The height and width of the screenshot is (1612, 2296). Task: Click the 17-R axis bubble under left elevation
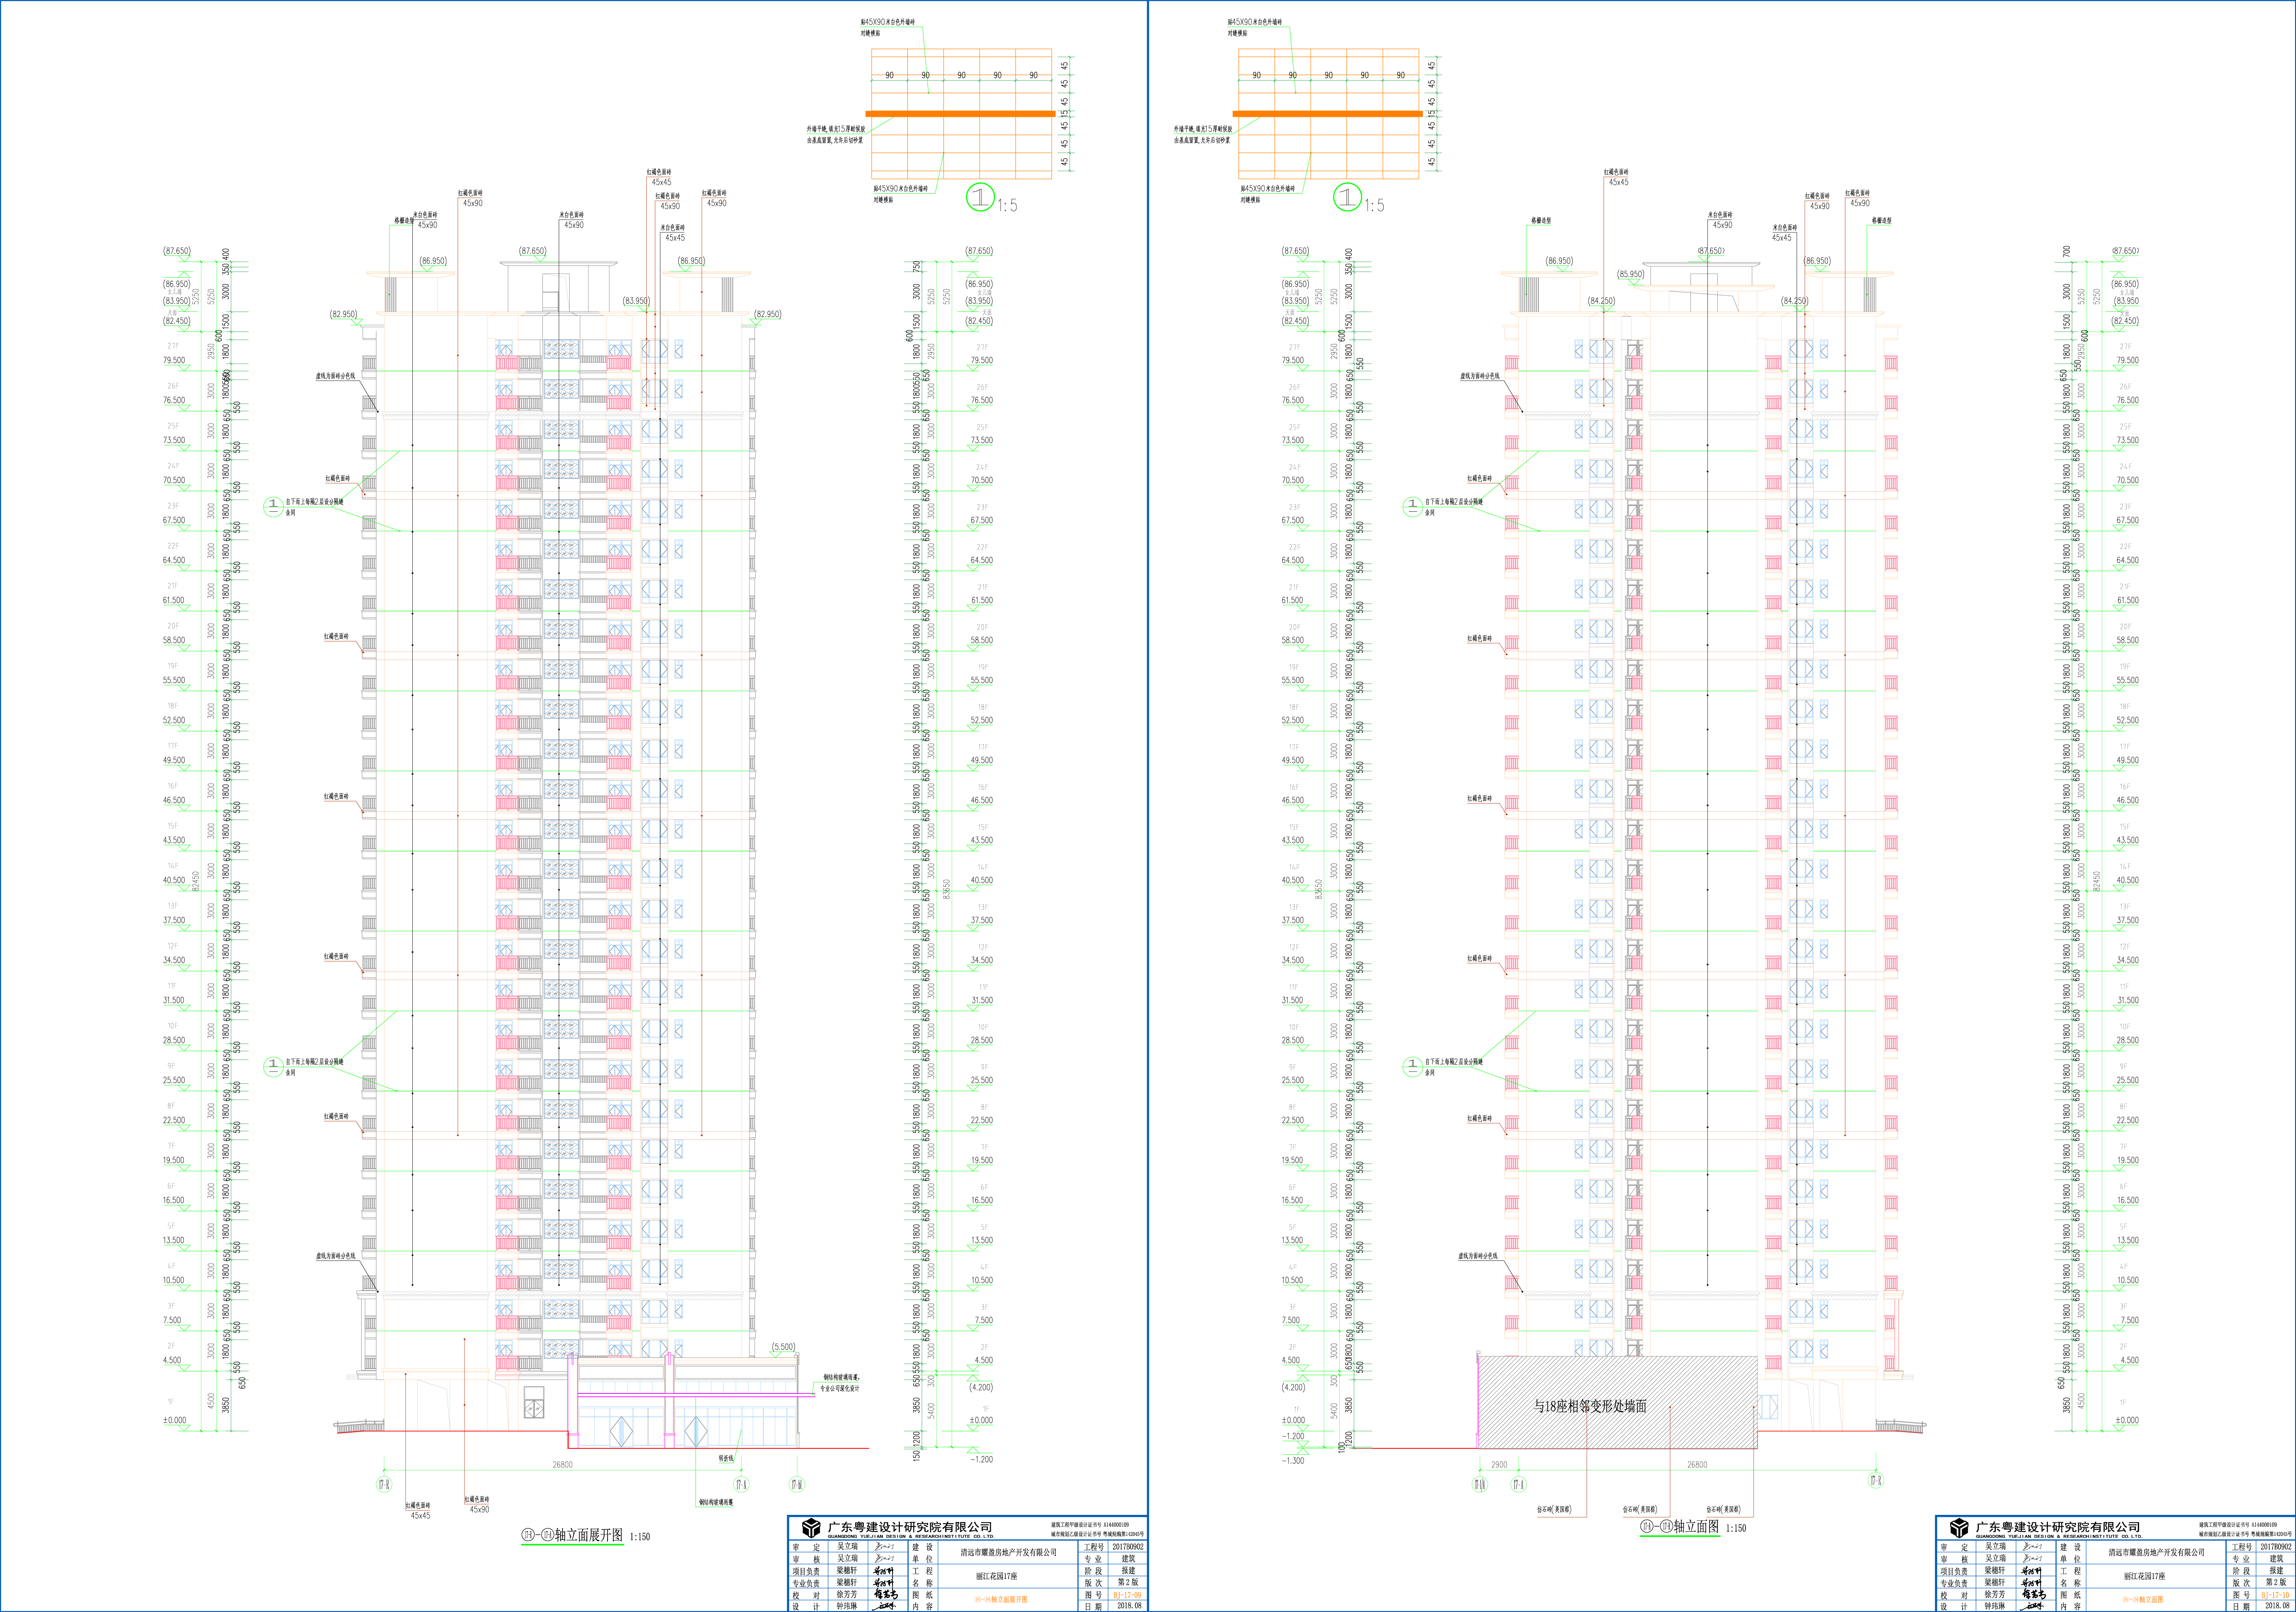[383, 1485]
